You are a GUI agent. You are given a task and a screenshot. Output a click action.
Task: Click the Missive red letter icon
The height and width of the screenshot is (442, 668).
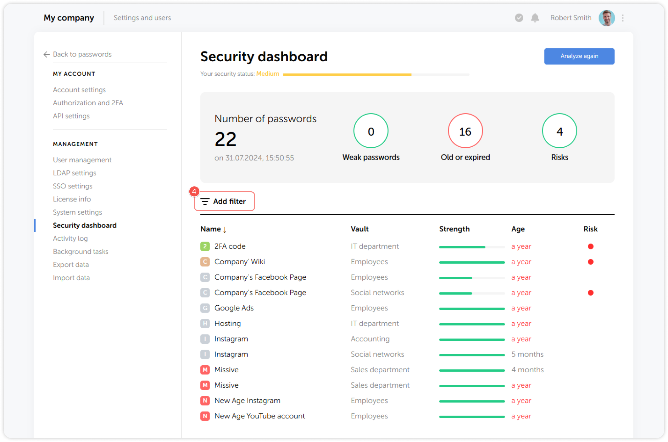(205, 370)
